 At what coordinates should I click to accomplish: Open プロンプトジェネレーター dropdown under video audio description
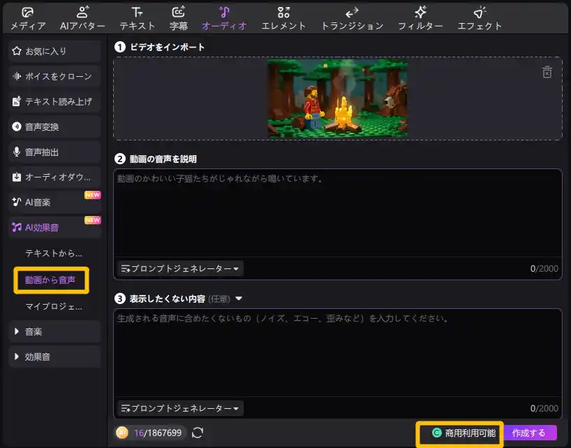pyautogui.click(x=180, y=268)
